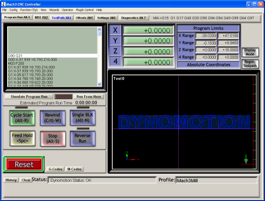Screen dimensions: 265x201
Task: Open the Diagnostics Alt-7 tab
Action: click(x=134, y=18)
